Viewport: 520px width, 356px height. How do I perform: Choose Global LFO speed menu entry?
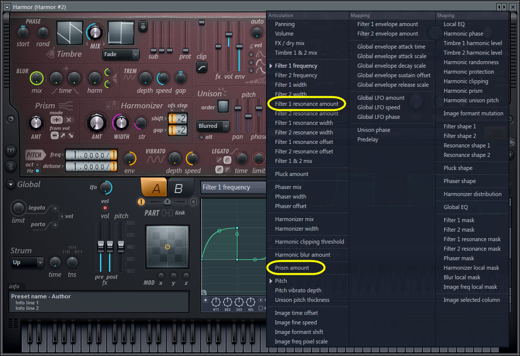[x=378, y=107]
